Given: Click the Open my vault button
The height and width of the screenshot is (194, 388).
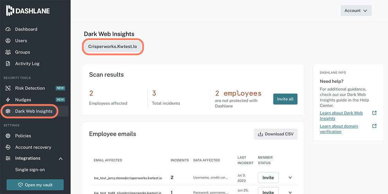Looking at the screenshot, I should [x=35, y=185].
